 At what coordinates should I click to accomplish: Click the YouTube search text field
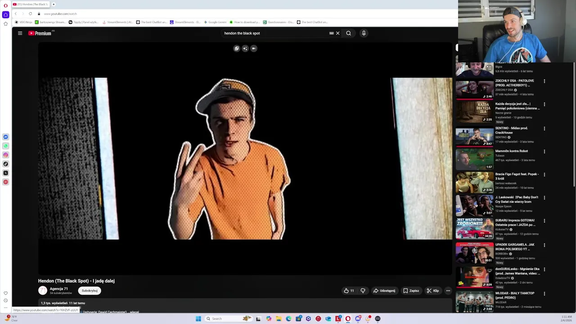[274, 33]
